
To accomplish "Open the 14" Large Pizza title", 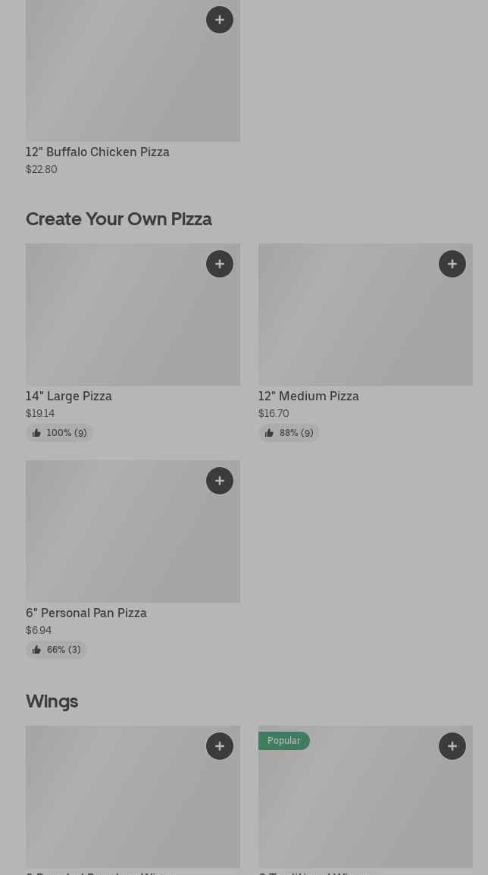I will [69, 396].
